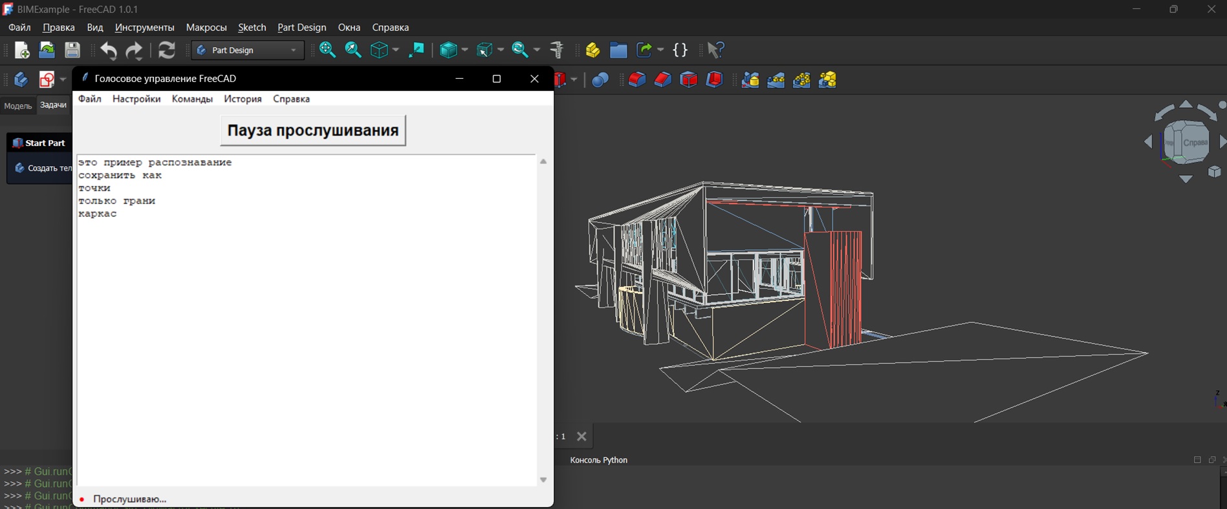This screenshot has width=1227, height=509.
Task: Toggle the Пауза прослушивания button
Action: (x=313, y=130)
